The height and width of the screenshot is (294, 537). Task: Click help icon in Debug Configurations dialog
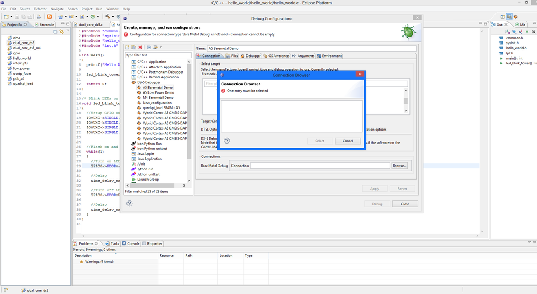pyautogui.click(x=130, y=203)
